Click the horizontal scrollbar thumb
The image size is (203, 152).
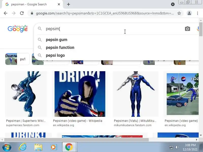pyautogui.click(x=77, y=140)
